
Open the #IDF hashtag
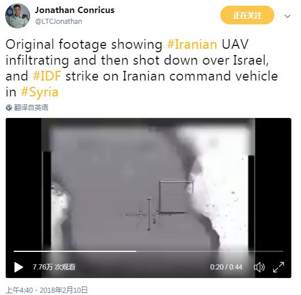(47, 76)
